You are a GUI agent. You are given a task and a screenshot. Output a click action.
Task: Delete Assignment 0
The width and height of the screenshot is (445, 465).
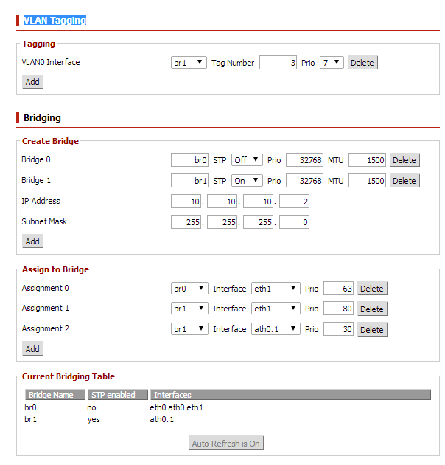372,289
